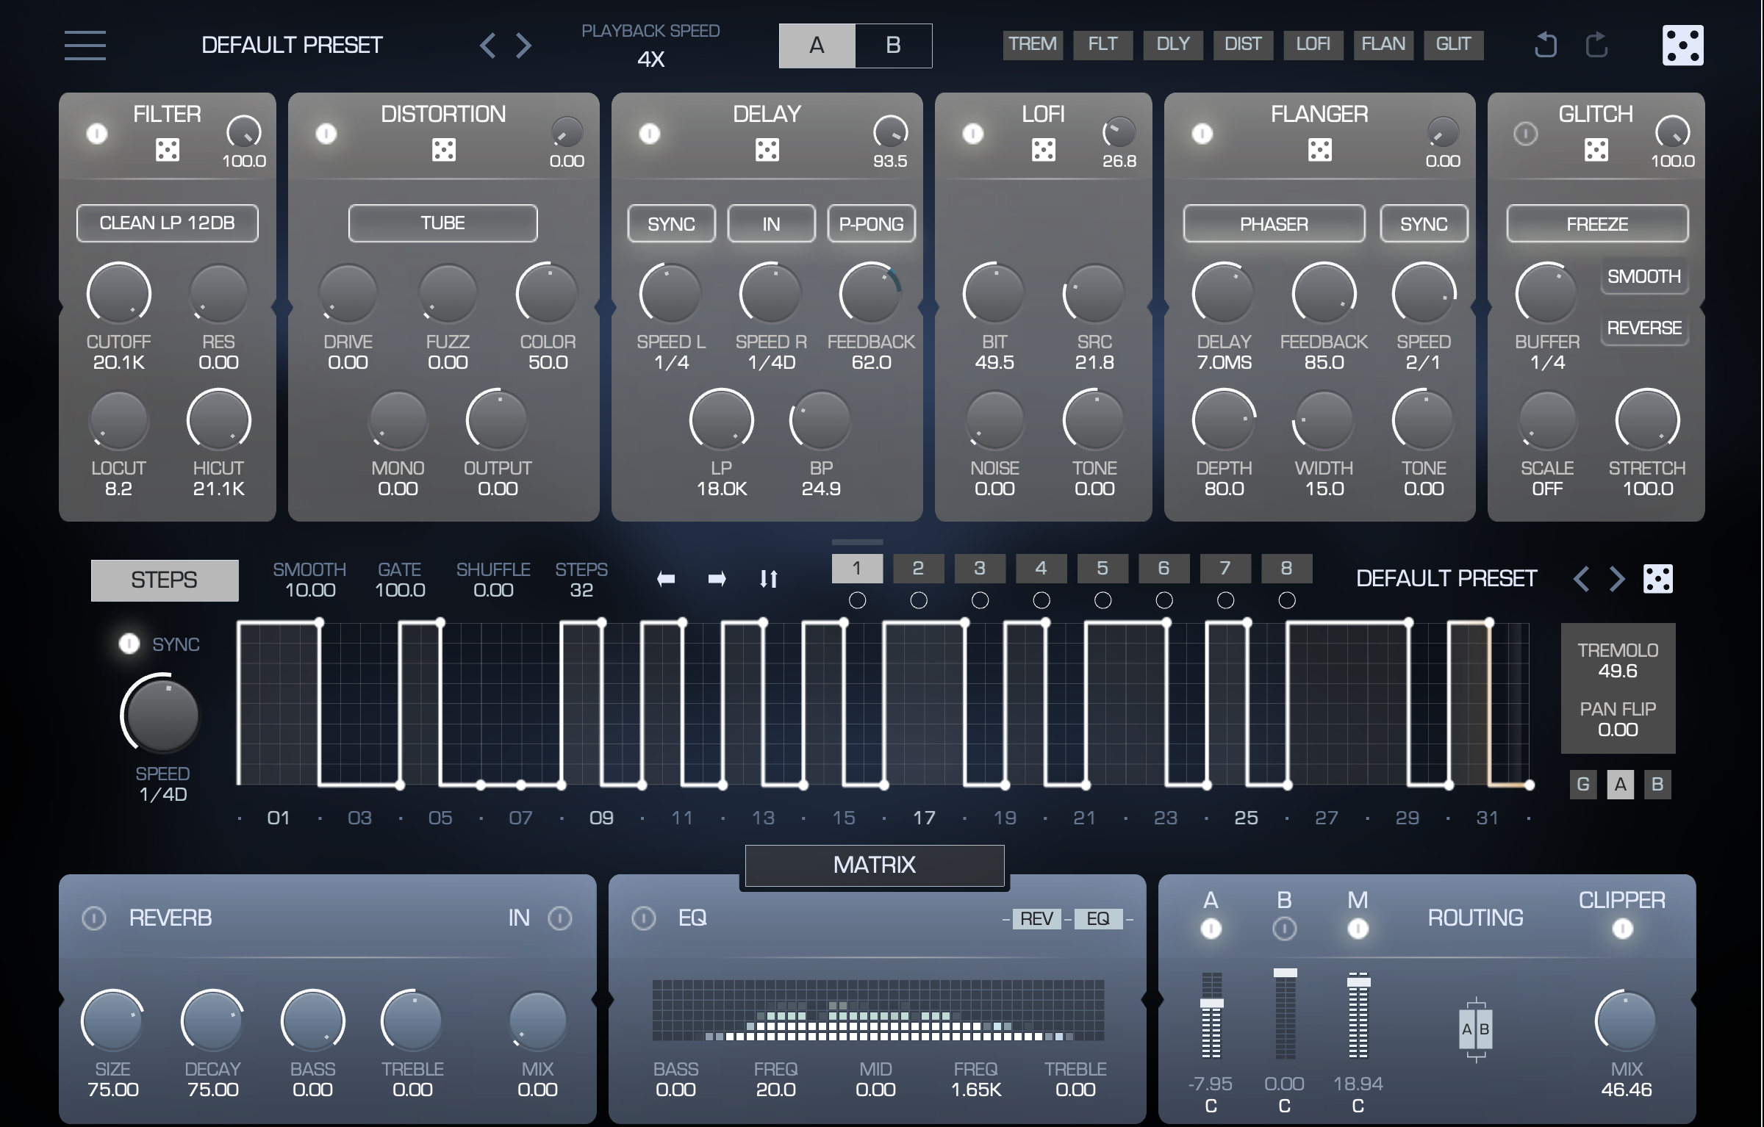Toggle the Delay module power button
This screenshot has height=1127, width=1764.
650,134
